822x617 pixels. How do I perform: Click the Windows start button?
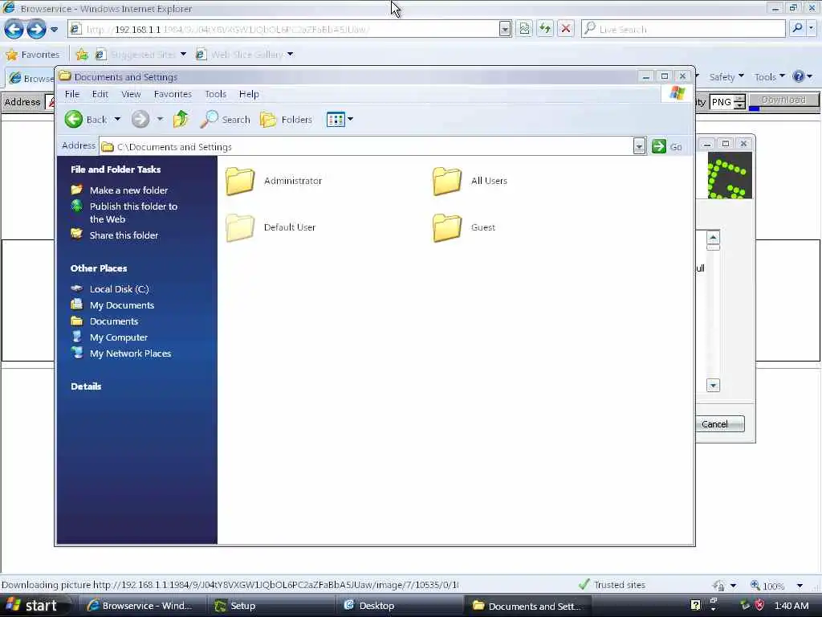[35, 606]
